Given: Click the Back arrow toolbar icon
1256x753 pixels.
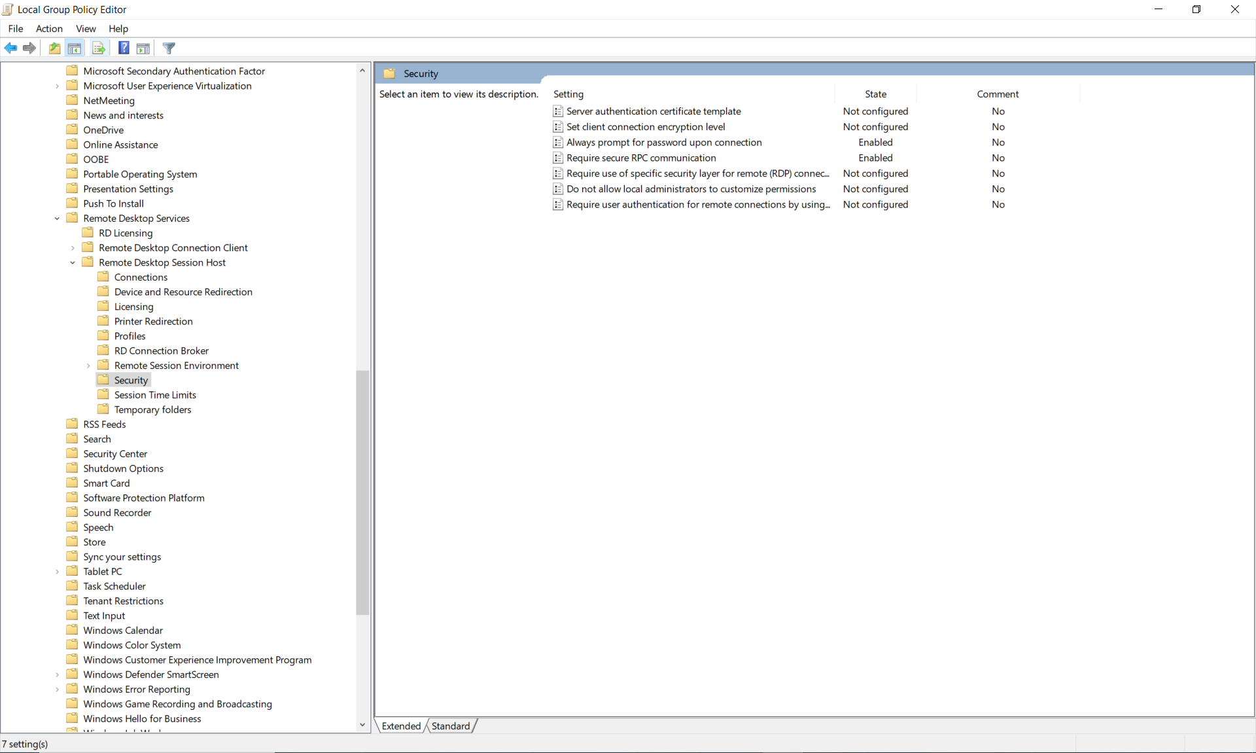Looking at the screenshot, I should point(10,48).
